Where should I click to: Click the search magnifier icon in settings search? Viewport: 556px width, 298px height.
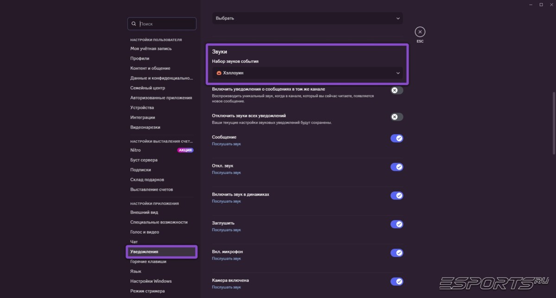click(x=133, y=23)
